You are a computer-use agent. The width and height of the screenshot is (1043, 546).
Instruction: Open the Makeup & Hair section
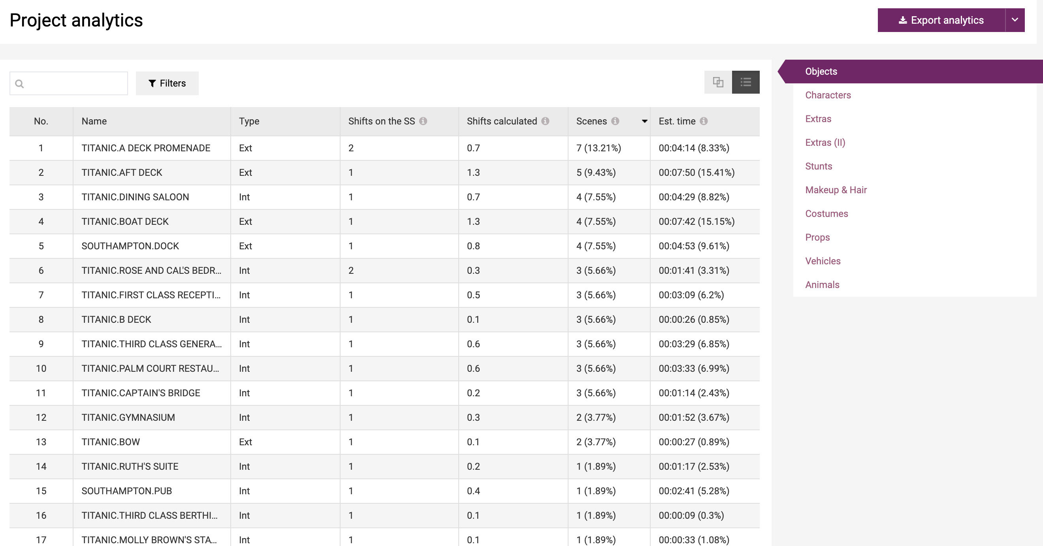[x=836, y=190]
